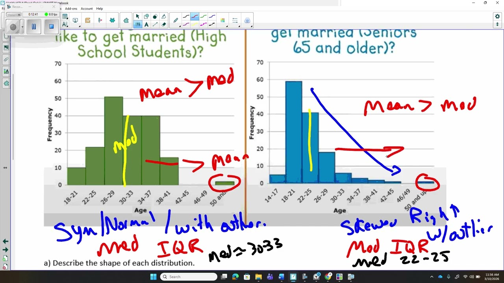504x283 pixels.
Task: Select the Fill bucket tool
Action: click(x=163, y=17)
